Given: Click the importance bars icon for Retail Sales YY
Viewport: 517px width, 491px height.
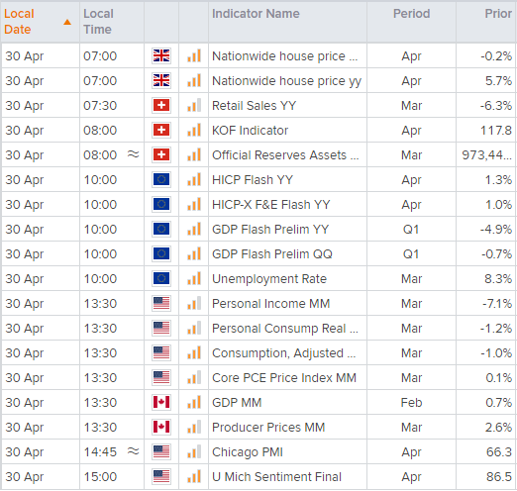Looking at the screenshot, I should pyautogui.click(x=194, y=105).
